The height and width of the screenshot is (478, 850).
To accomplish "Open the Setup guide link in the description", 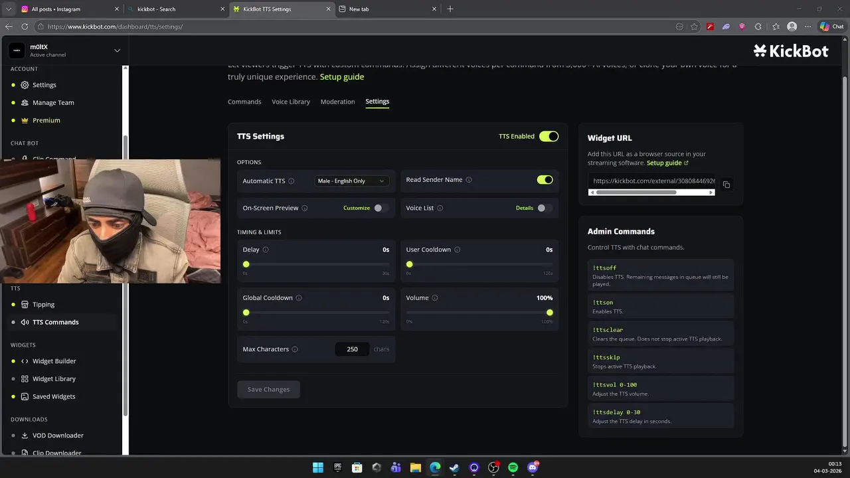I will coord(342,77).
